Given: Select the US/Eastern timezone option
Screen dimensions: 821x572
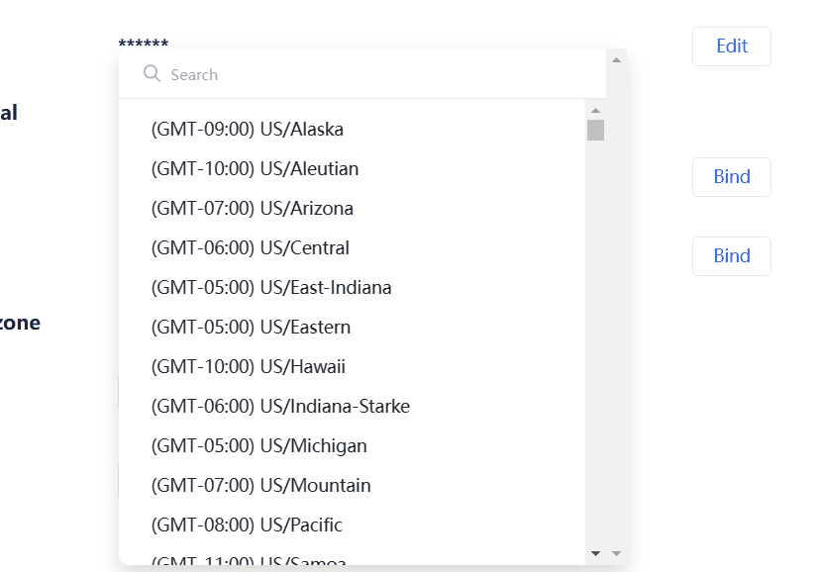Looking at the screenshot, I should point(252,327).
